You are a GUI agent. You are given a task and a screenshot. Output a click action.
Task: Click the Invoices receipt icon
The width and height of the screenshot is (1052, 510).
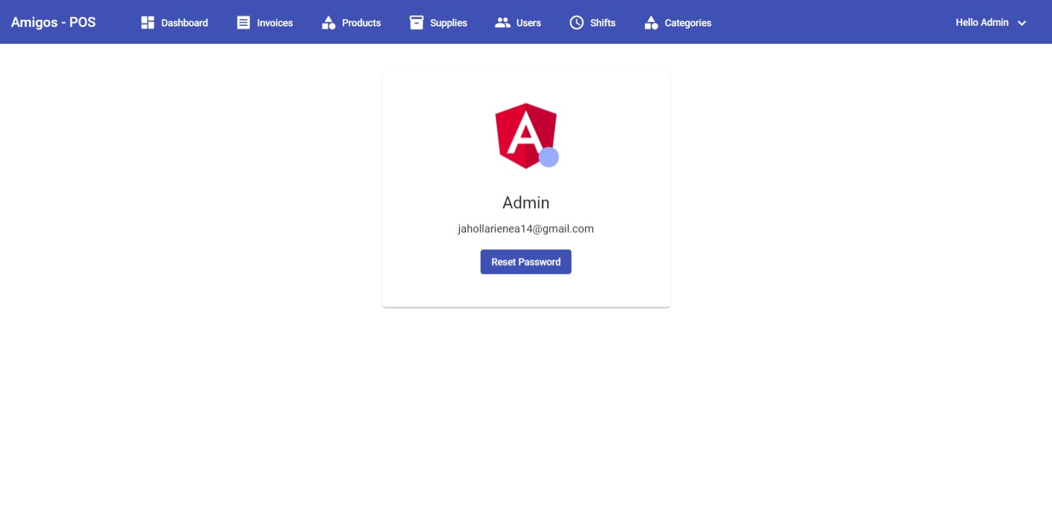pos(243,23)
